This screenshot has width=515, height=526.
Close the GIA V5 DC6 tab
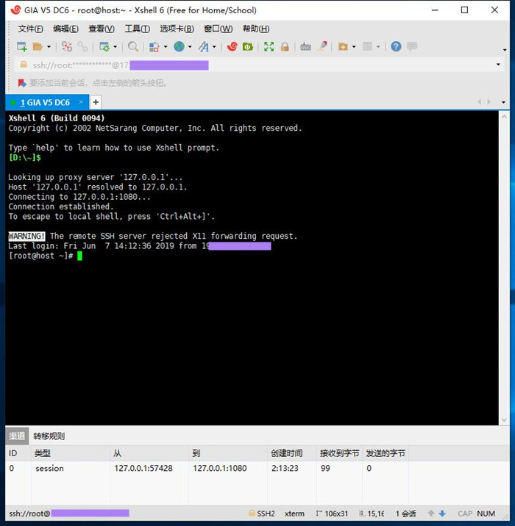(81, 102)
